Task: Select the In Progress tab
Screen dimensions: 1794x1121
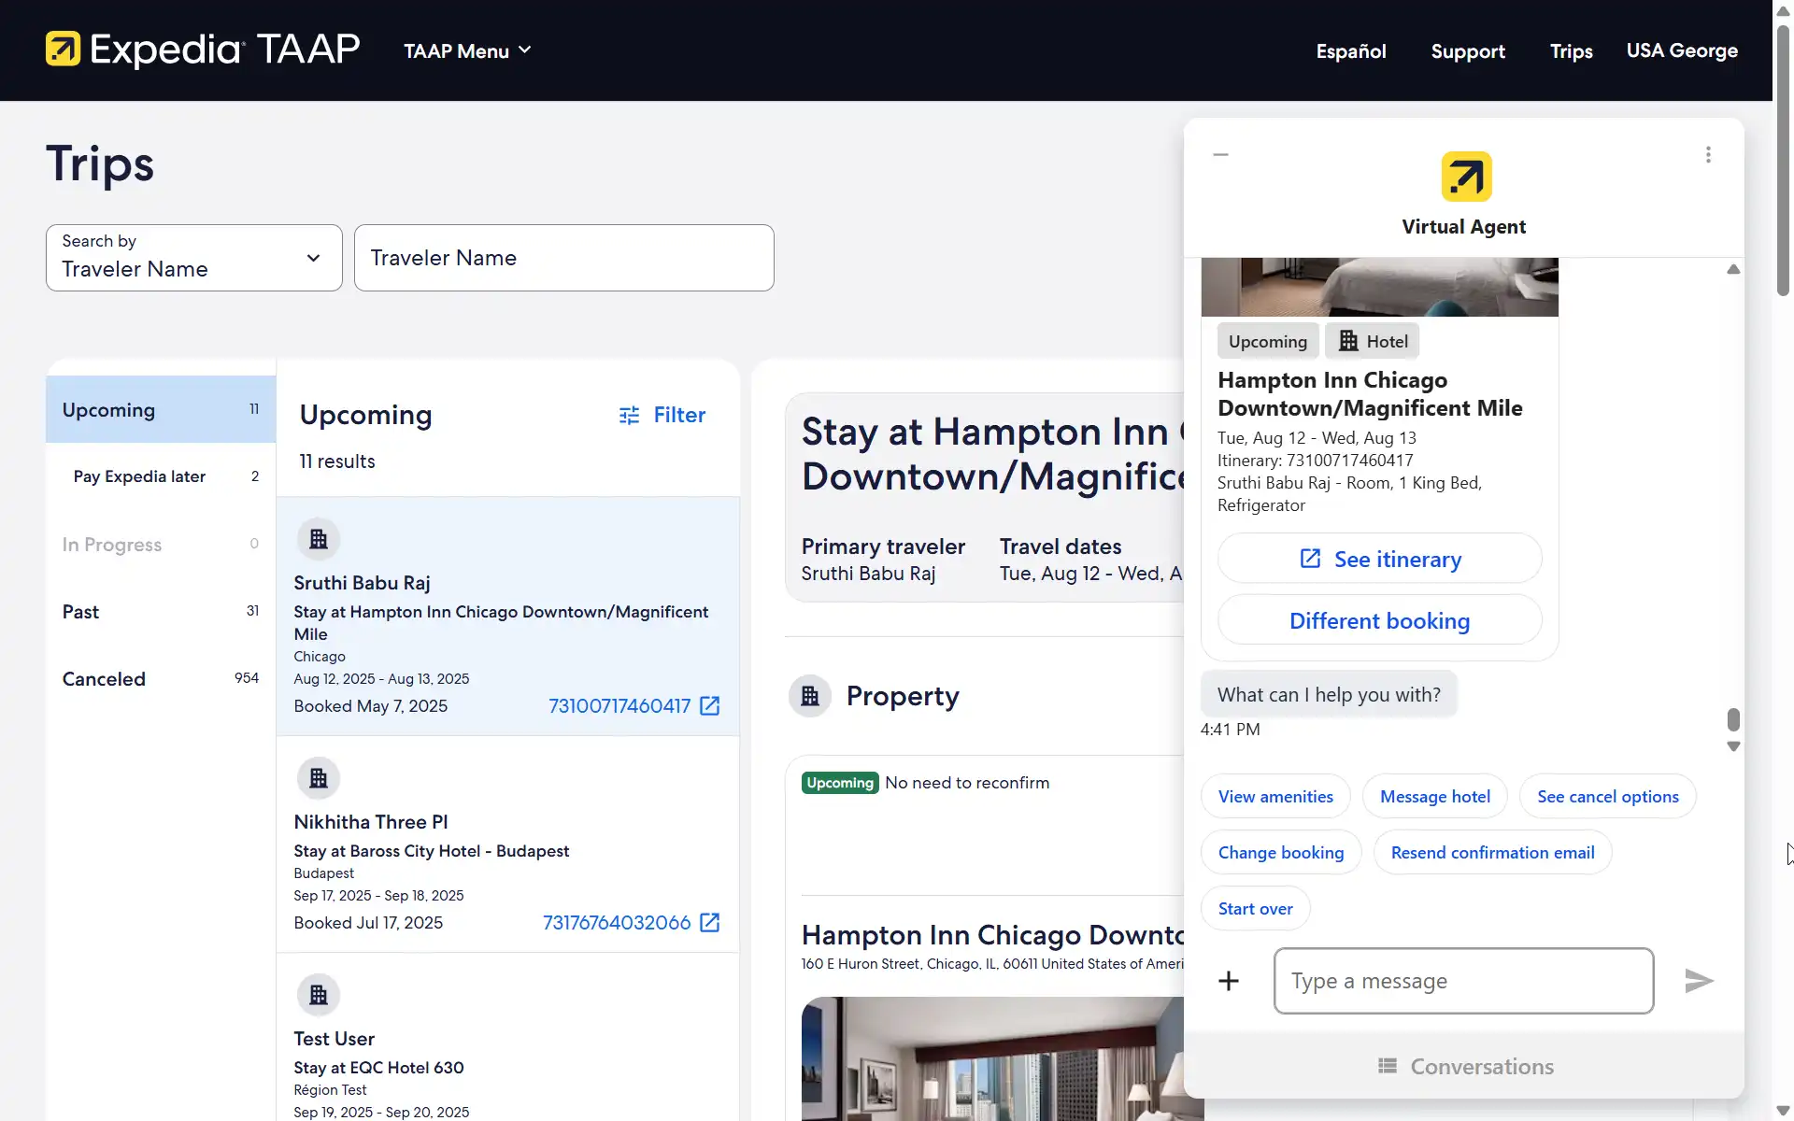Action: pyautogui.click(x=161, y=544)
